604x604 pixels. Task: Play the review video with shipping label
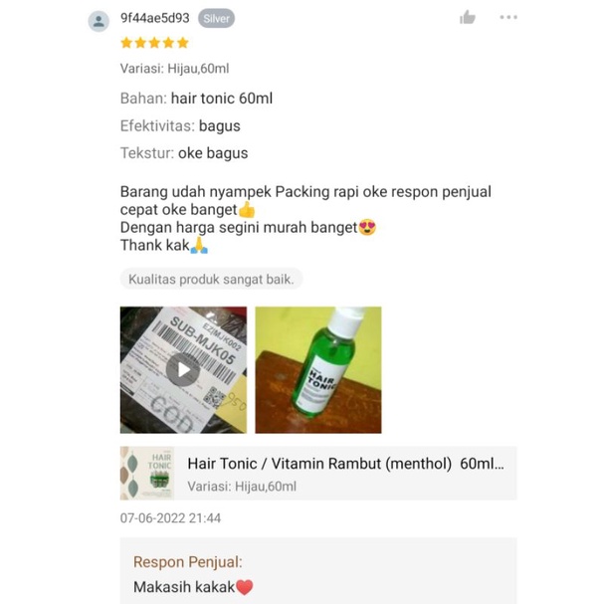click(x=183, y=370)
